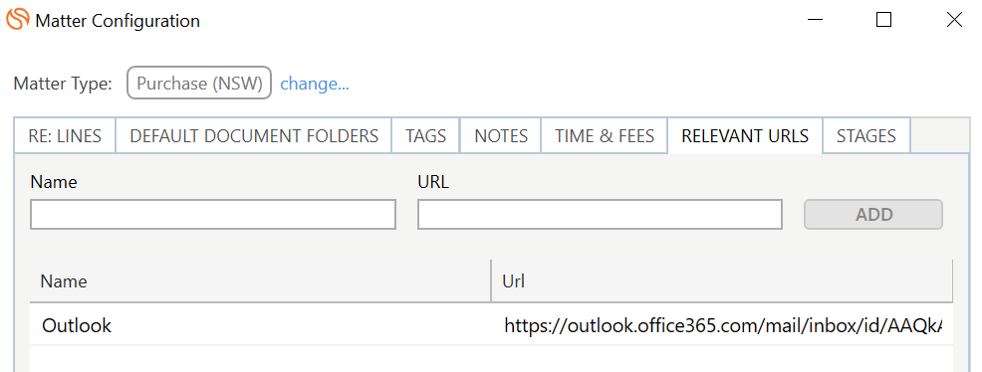982x372 pixels.
Task: Switch to the STAGES tab
Action: (866, 135)
